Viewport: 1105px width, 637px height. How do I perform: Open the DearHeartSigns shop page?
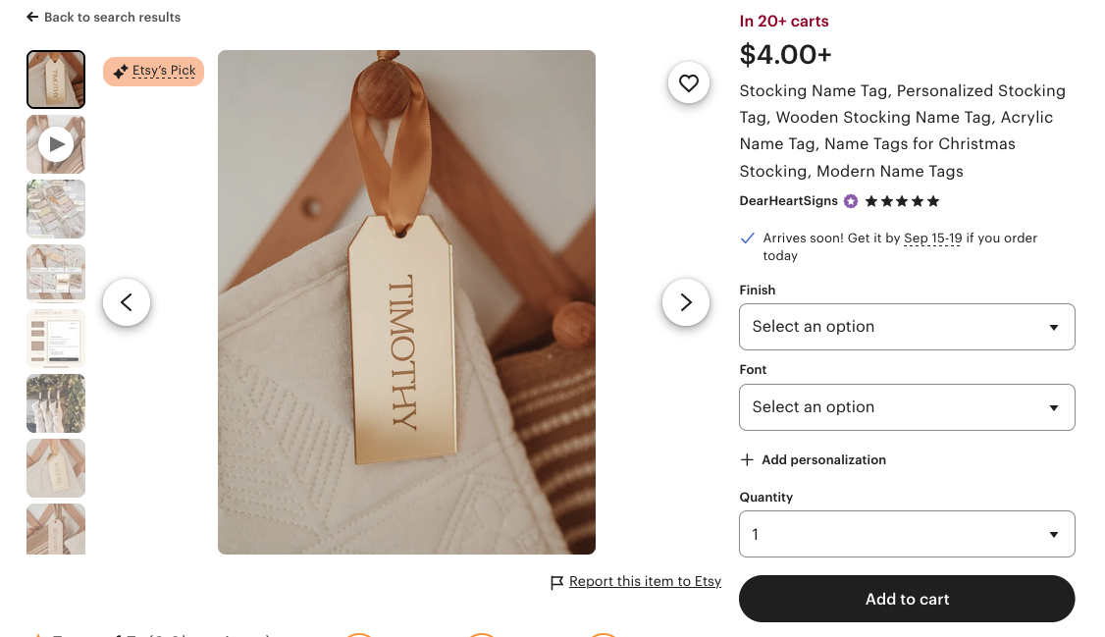tap(788, 201)
